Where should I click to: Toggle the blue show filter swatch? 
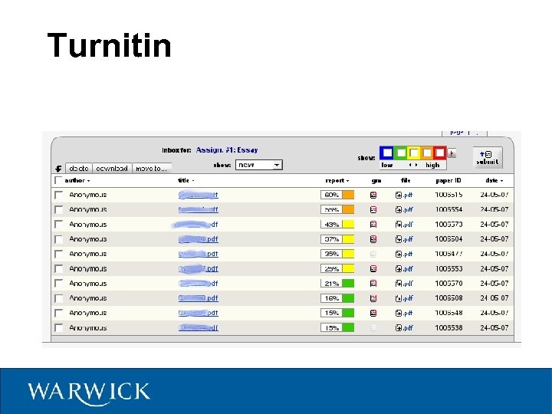pyautogui.click(x=387, y=153)
